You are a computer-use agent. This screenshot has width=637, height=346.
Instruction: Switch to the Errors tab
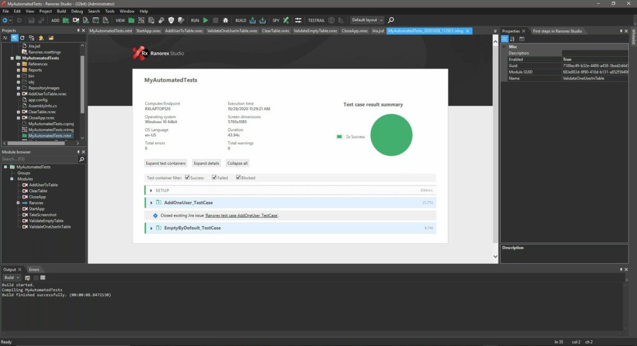34,269
